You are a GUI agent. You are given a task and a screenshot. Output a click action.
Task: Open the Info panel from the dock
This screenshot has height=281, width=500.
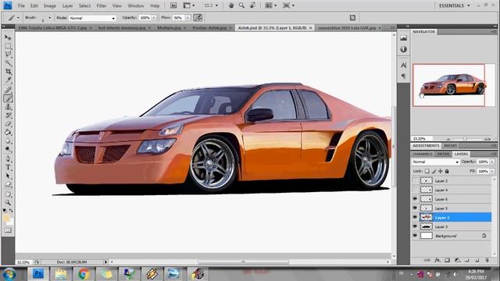point(403,49)
